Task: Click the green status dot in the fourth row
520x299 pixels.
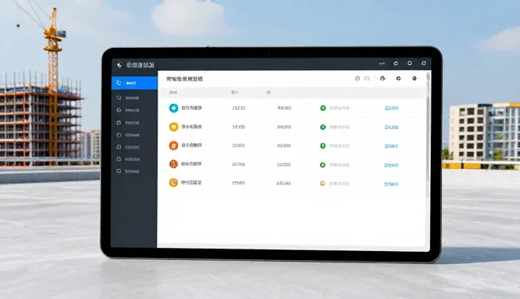Action: tap(323, 165)
